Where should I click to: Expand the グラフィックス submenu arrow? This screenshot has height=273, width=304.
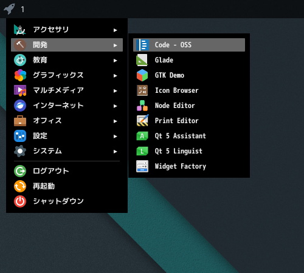[116, 76]
